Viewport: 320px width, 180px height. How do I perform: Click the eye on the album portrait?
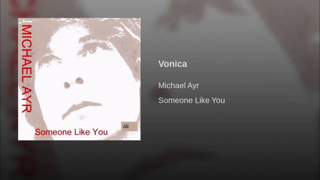(x=92, y=49)
